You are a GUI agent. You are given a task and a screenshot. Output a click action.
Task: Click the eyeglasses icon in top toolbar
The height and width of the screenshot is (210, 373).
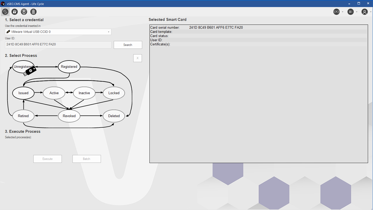tap(336, 12)
